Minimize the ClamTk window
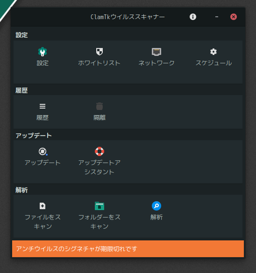Screen dimensions: 256x273 click(217, 17)
